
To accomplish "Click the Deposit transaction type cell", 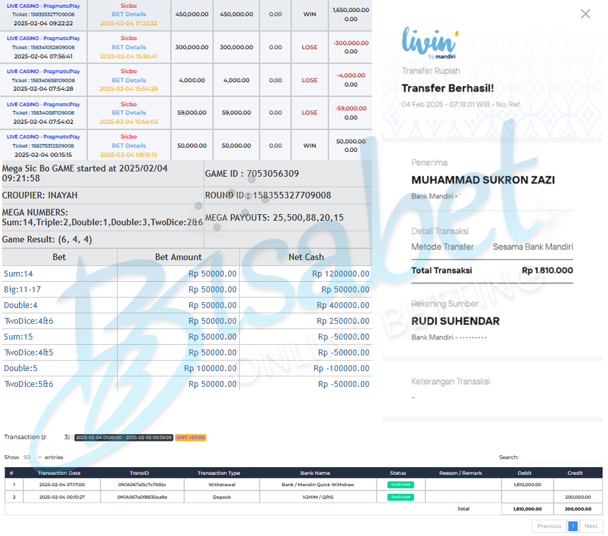I will (x=222, y=497).
